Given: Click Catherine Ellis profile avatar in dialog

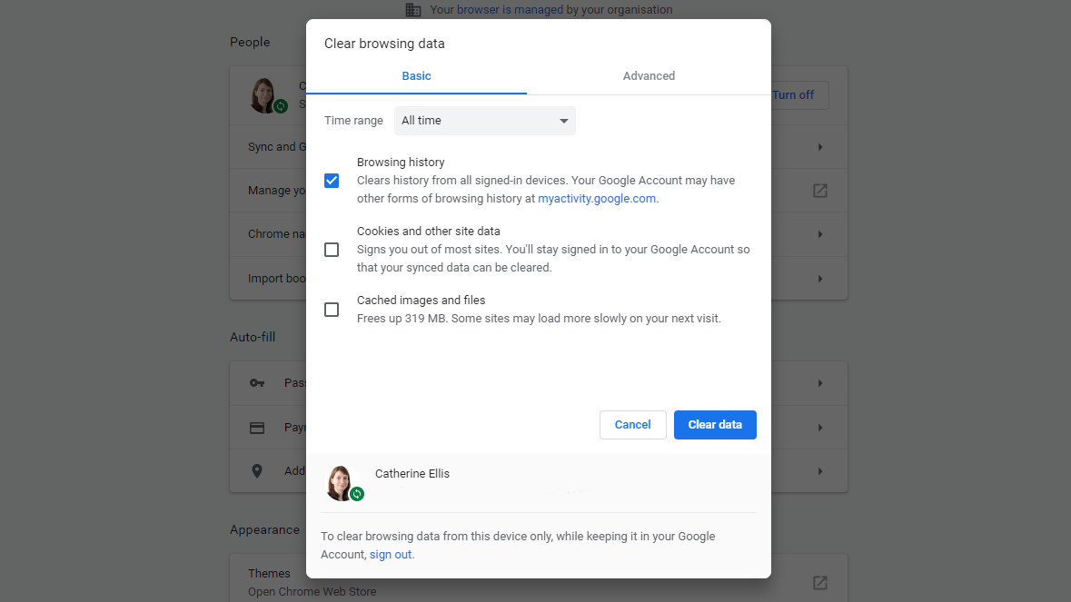Looking at the screenshot, I should coord(340,482).
